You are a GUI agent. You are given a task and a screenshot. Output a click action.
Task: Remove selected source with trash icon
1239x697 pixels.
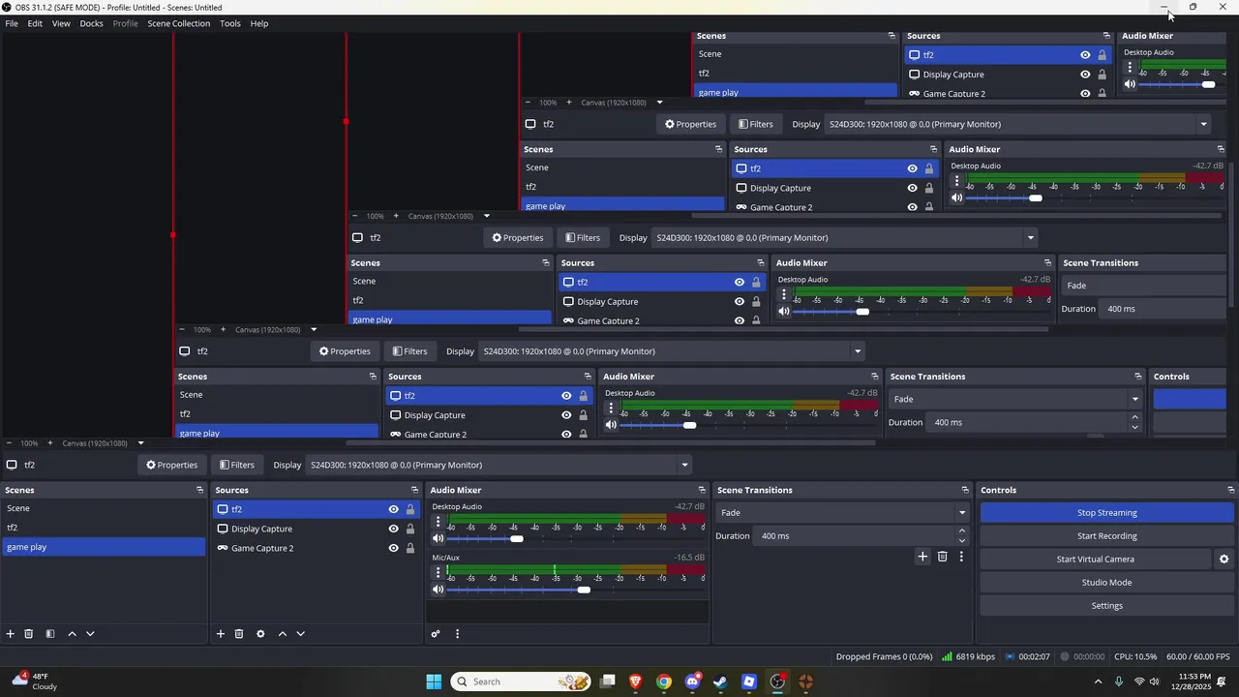click(239, 634)
